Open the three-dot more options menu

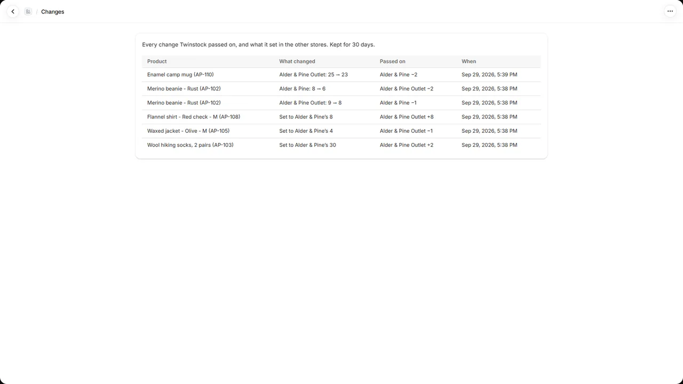click(670, 11)
